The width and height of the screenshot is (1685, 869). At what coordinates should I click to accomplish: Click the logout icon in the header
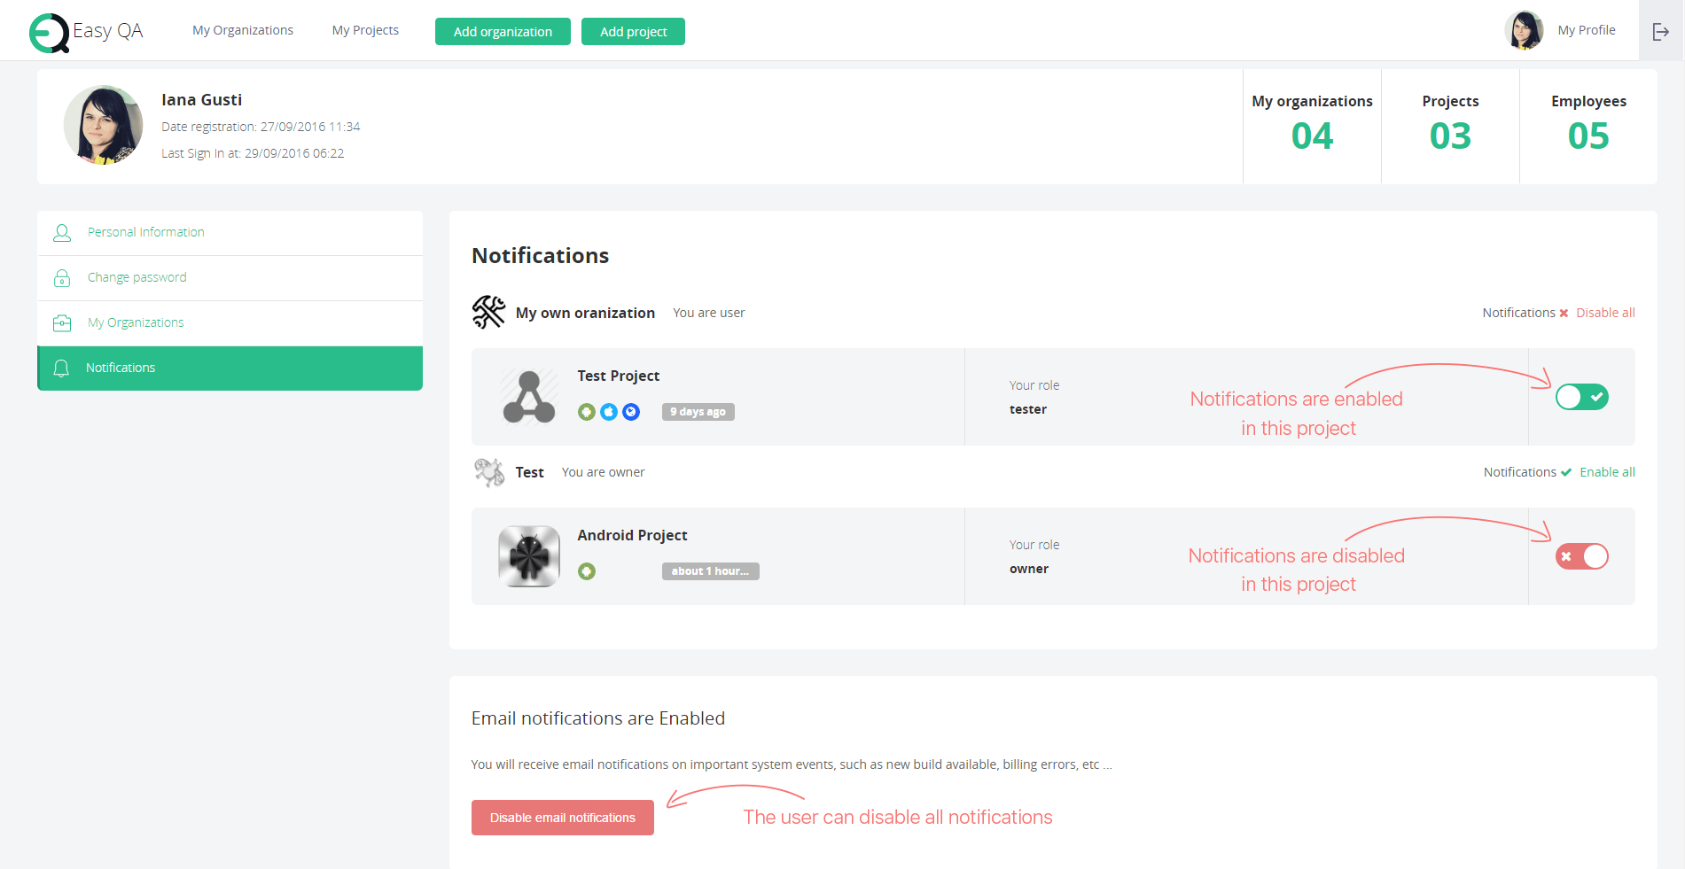(x=1661, y=32)
